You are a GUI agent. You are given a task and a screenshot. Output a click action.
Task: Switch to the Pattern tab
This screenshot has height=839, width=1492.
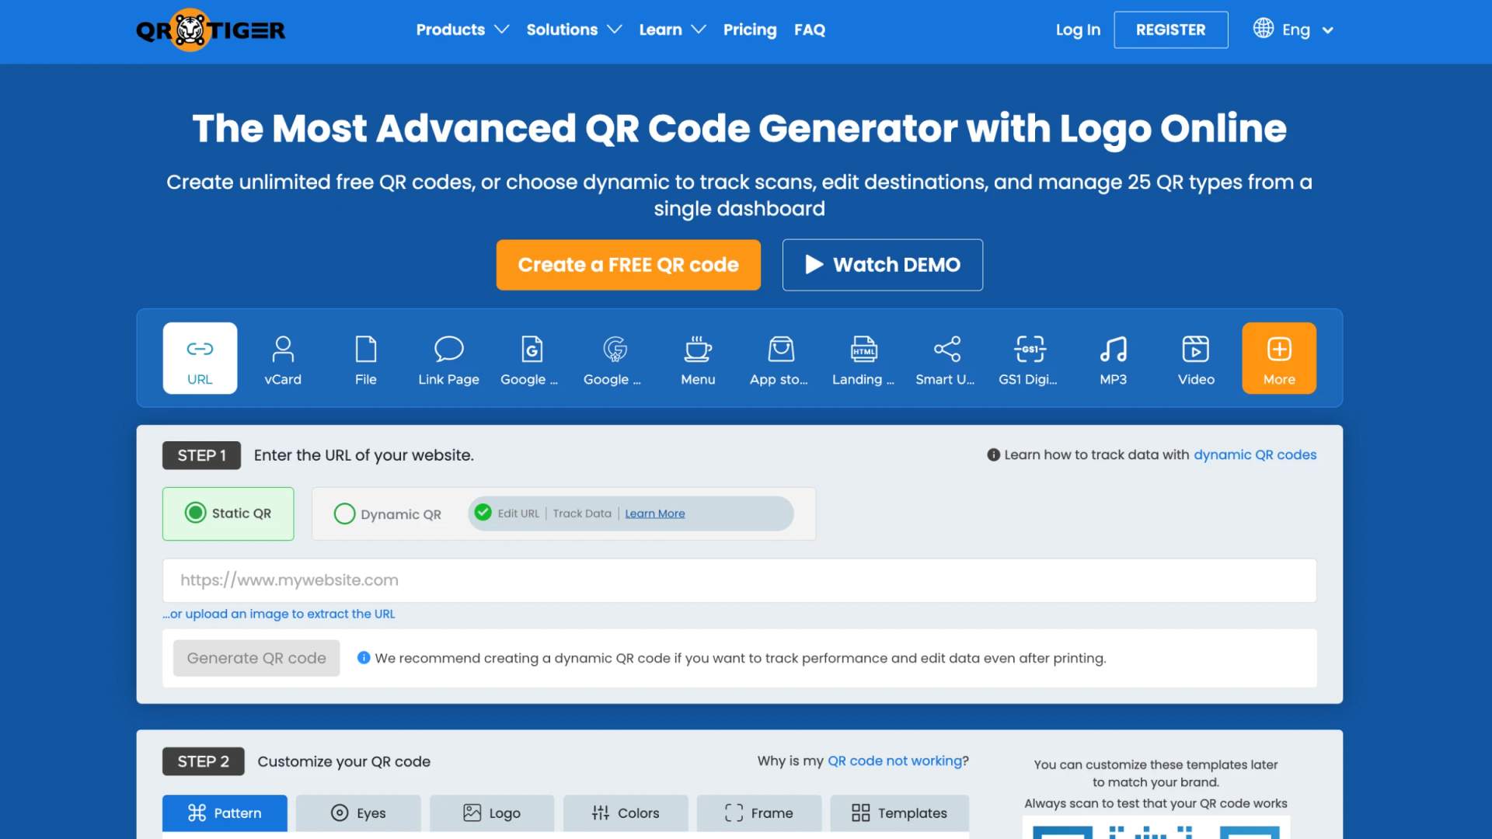pyautogui.click(x=225, y=813)
